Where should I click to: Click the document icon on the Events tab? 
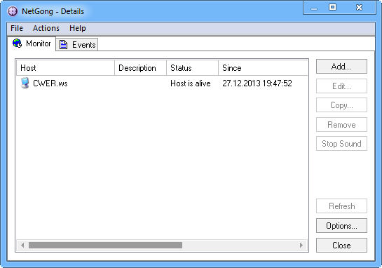coord(63,45)
